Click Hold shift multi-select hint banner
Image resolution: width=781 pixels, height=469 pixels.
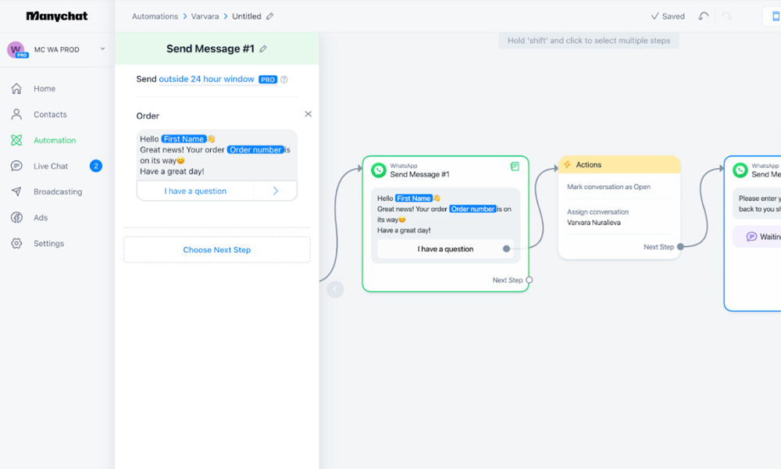click(x=589, y=41)
